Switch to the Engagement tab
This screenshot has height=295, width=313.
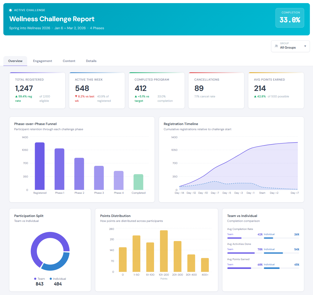(42, 61)
